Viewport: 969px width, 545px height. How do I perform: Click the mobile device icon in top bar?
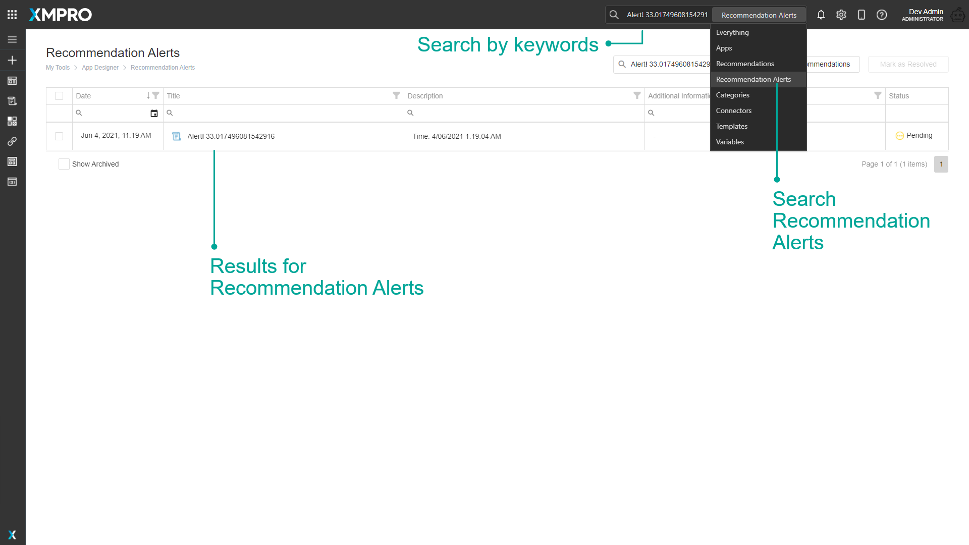coord(862,15)
